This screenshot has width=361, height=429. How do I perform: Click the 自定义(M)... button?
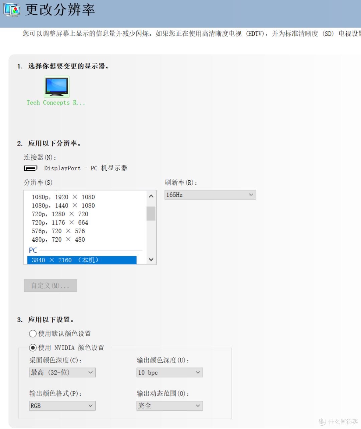(50, 285)
